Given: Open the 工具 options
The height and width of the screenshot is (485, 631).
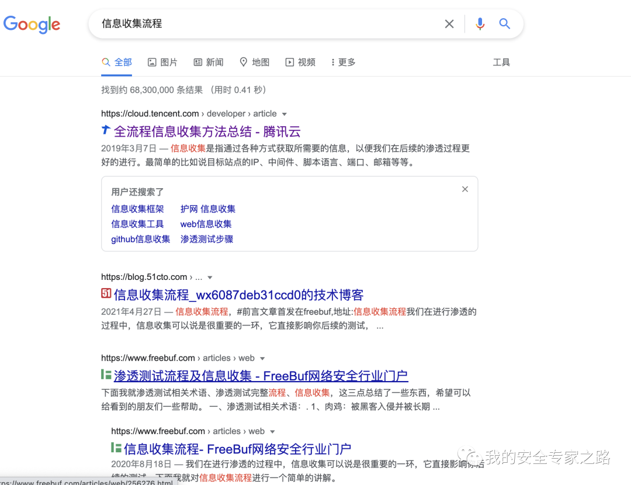Looking at the screenshot, I should click(x=501, y=63).
